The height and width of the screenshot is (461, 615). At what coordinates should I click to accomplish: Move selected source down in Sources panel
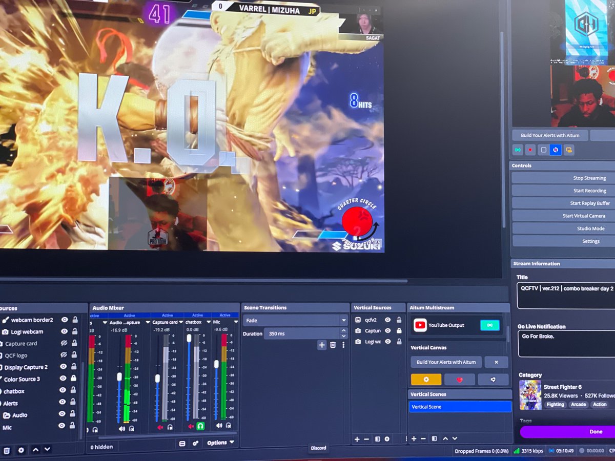47,449
